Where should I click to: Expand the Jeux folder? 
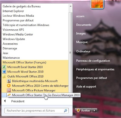click(x=5, y=53)
